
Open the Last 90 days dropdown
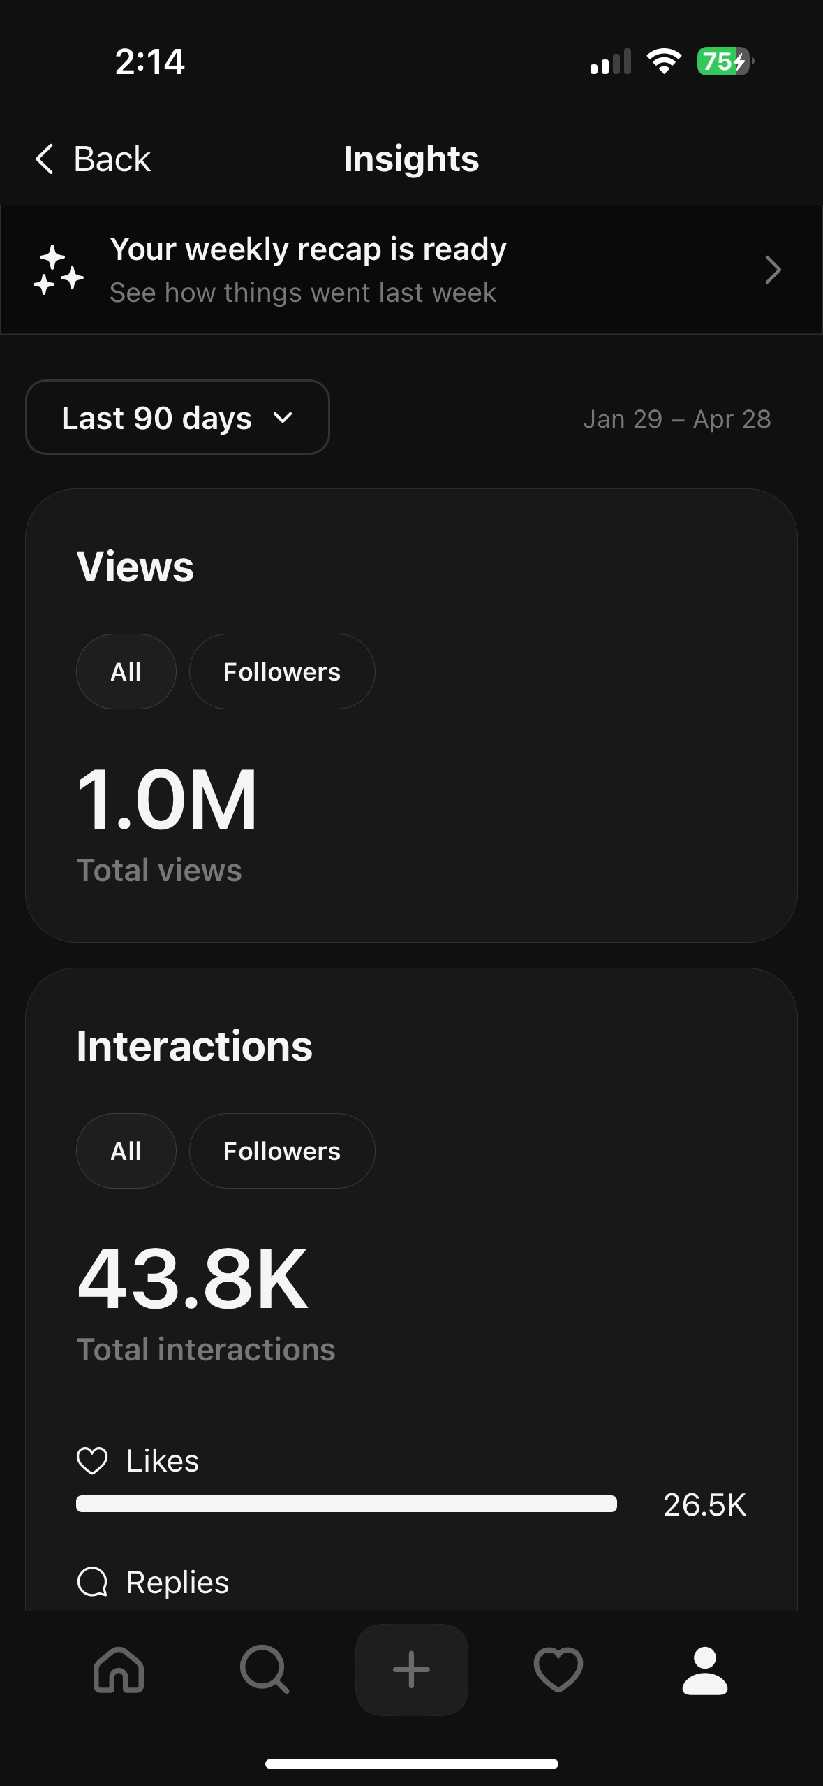[x=177, y=417]
